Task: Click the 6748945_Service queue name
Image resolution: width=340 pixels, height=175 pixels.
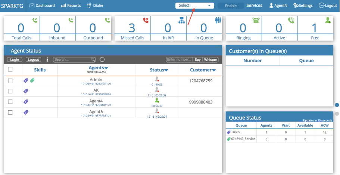Action: tap(243, 139)
